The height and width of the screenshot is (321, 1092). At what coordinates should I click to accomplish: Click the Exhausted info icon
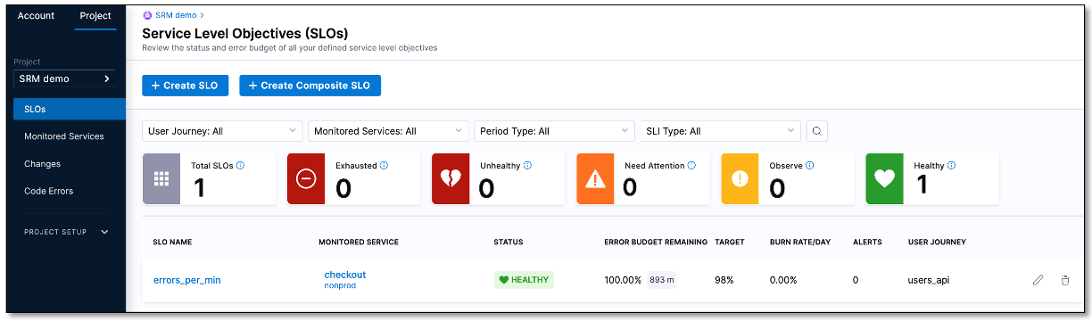385,166
